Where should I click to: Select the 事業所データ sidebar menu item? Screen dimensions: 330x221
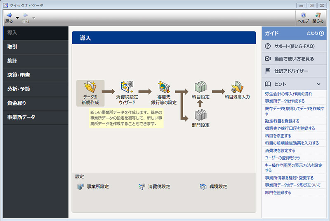(36, 117)
